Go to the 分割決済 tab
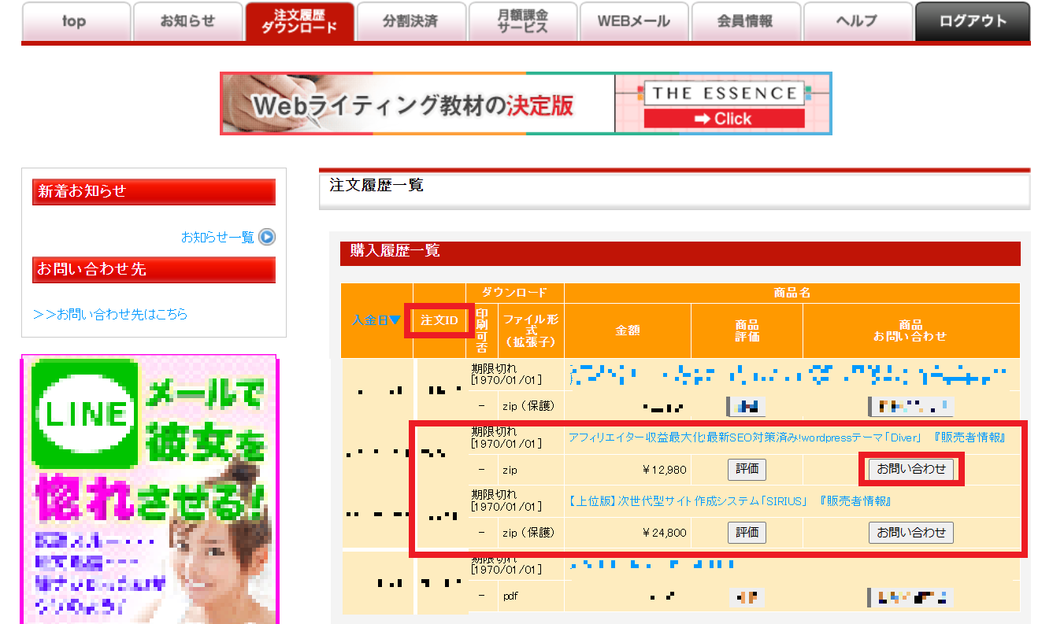Image resolution: width=1053 pixels, height=624 pixels. 410,21
